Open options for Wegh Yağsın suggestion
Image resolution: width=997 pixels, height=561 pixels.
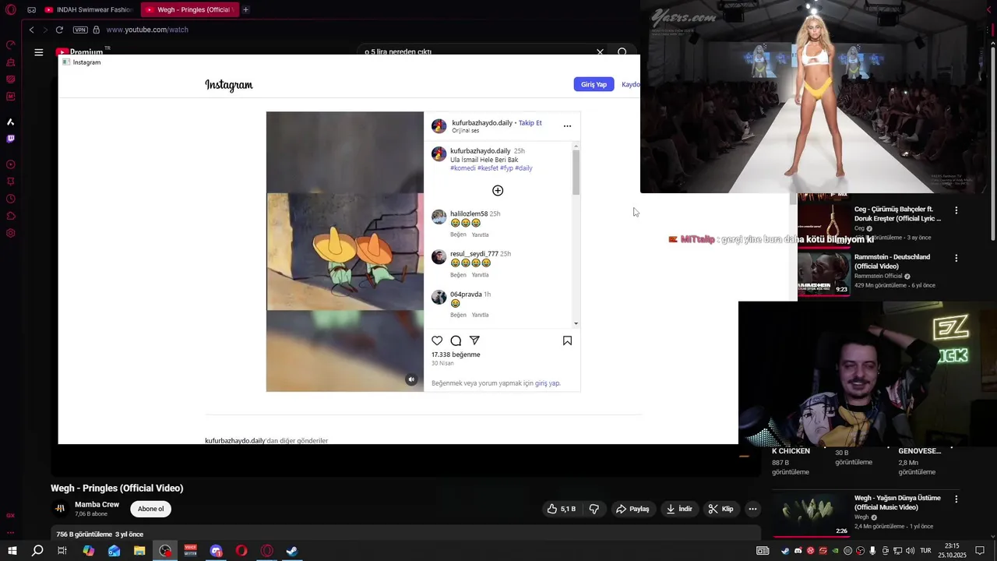tap(956, 499)
